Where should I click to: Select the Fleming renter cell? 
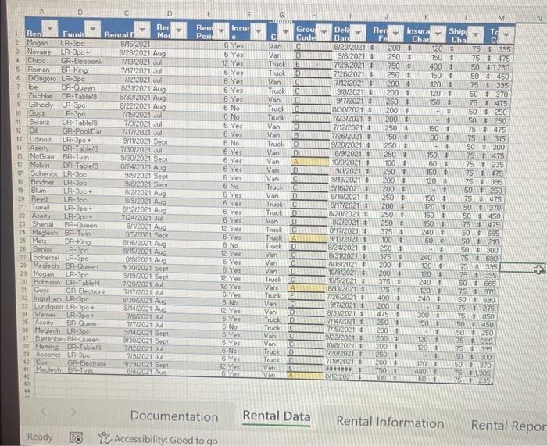pyautogui.click(x=52, y=347)
